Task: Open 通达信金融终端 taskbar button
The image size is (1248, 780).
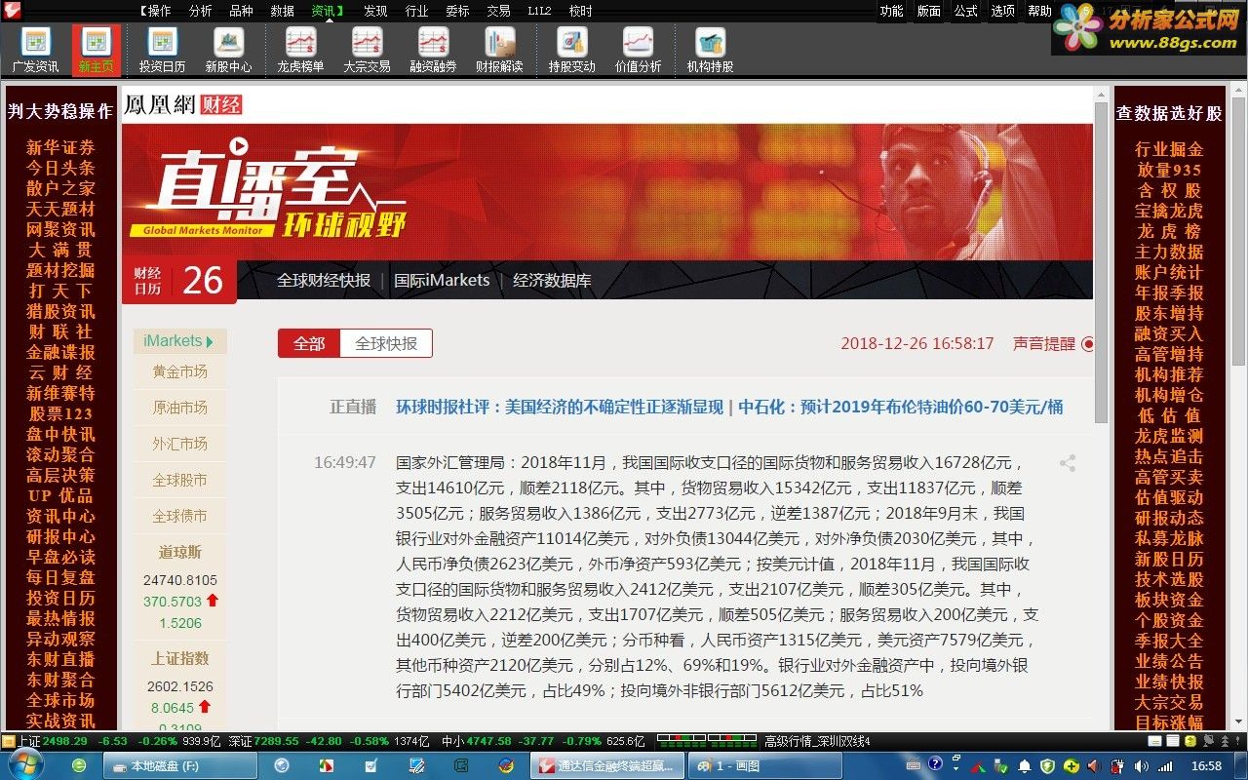Action: (x=606, y=766)
